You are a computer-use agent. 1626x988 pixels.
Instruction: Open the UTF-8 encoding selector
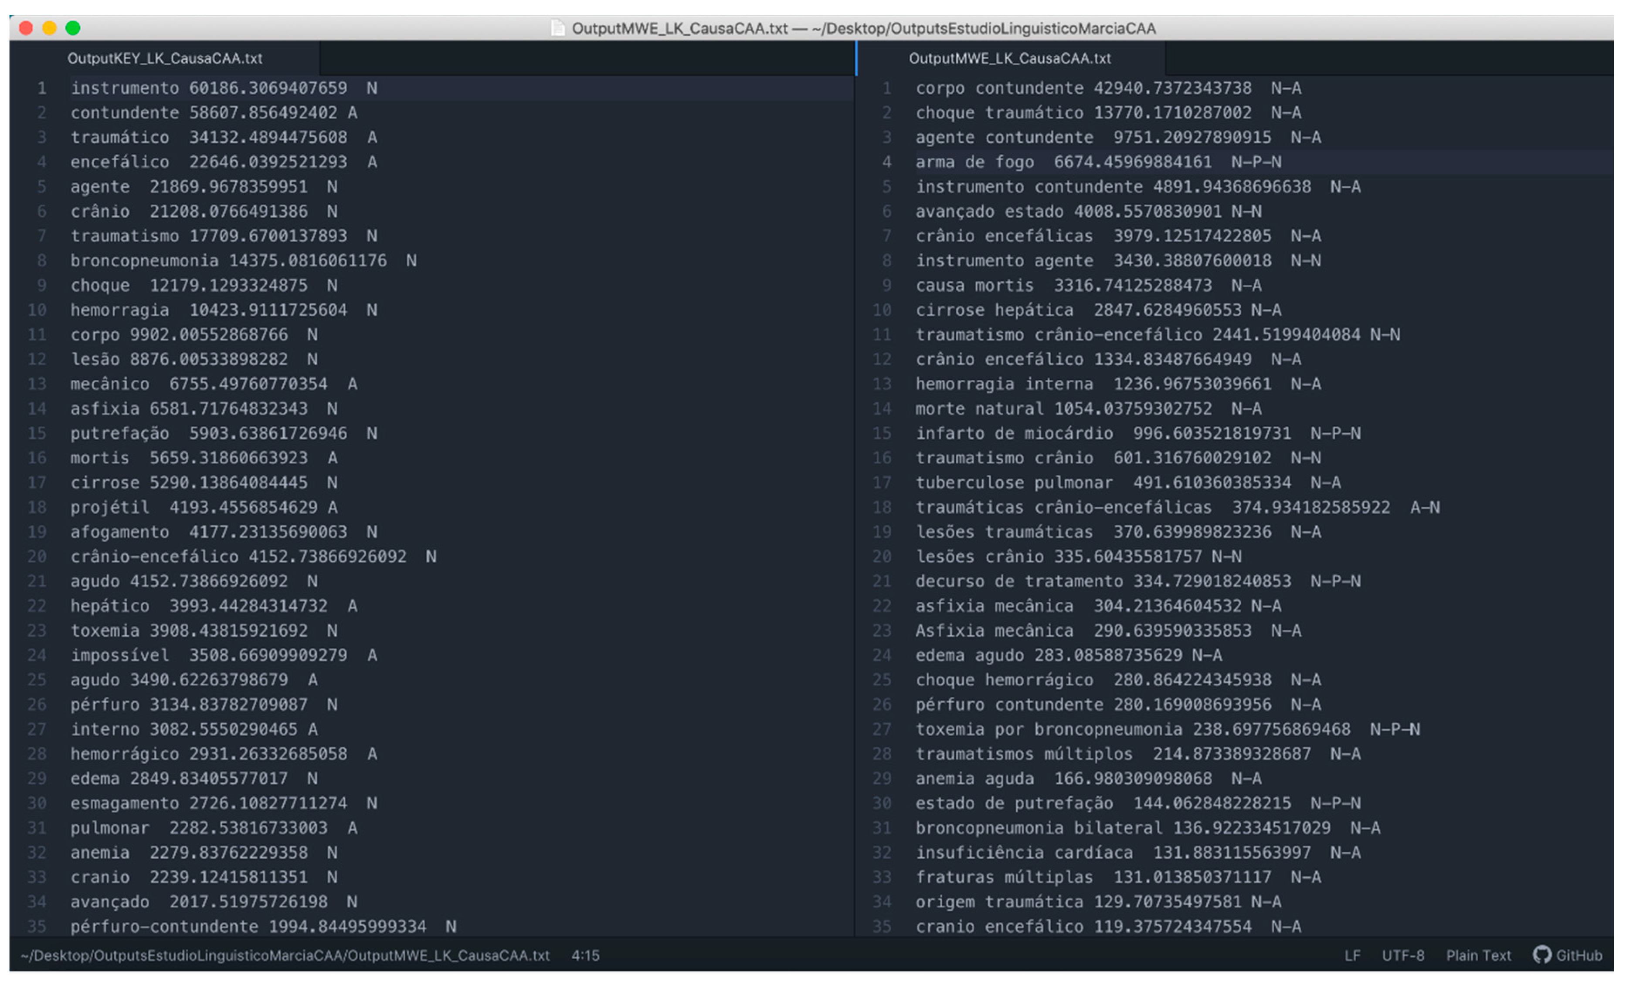click(1403, 956)
